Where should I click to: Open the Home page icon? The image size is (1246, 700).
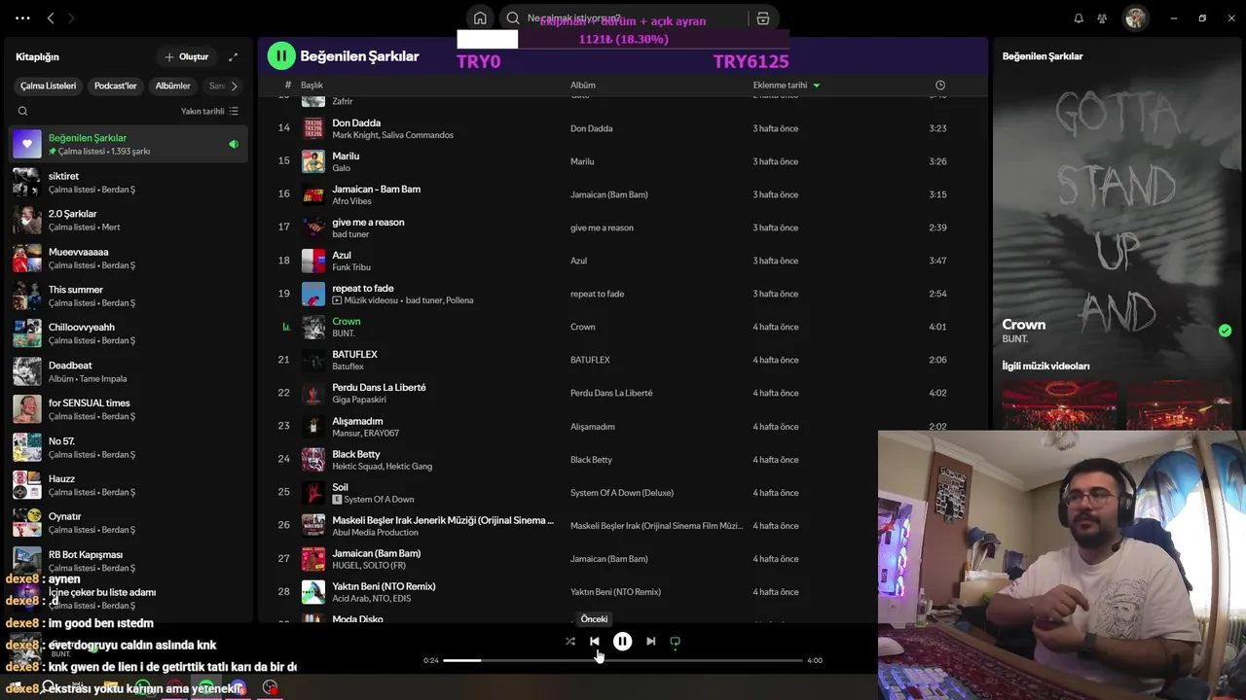pos(480,17)
